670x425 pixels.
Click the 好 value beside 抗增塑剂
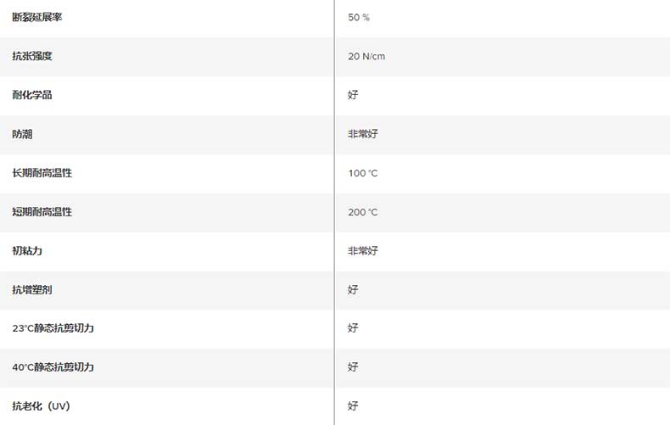tap(353, 290)
